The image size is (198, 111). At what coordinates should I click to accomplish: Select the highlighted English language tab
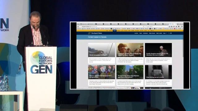(x=114, y=31)
